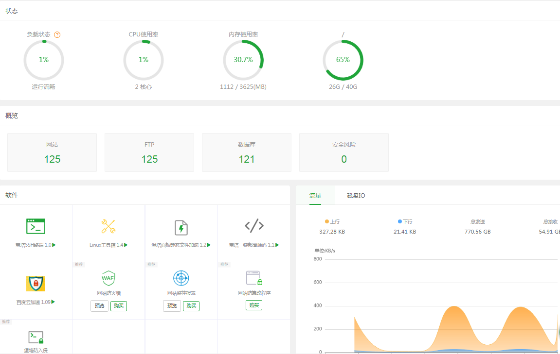Click the 堡塔防入侵 terminal lock icon

pos(36,337)
